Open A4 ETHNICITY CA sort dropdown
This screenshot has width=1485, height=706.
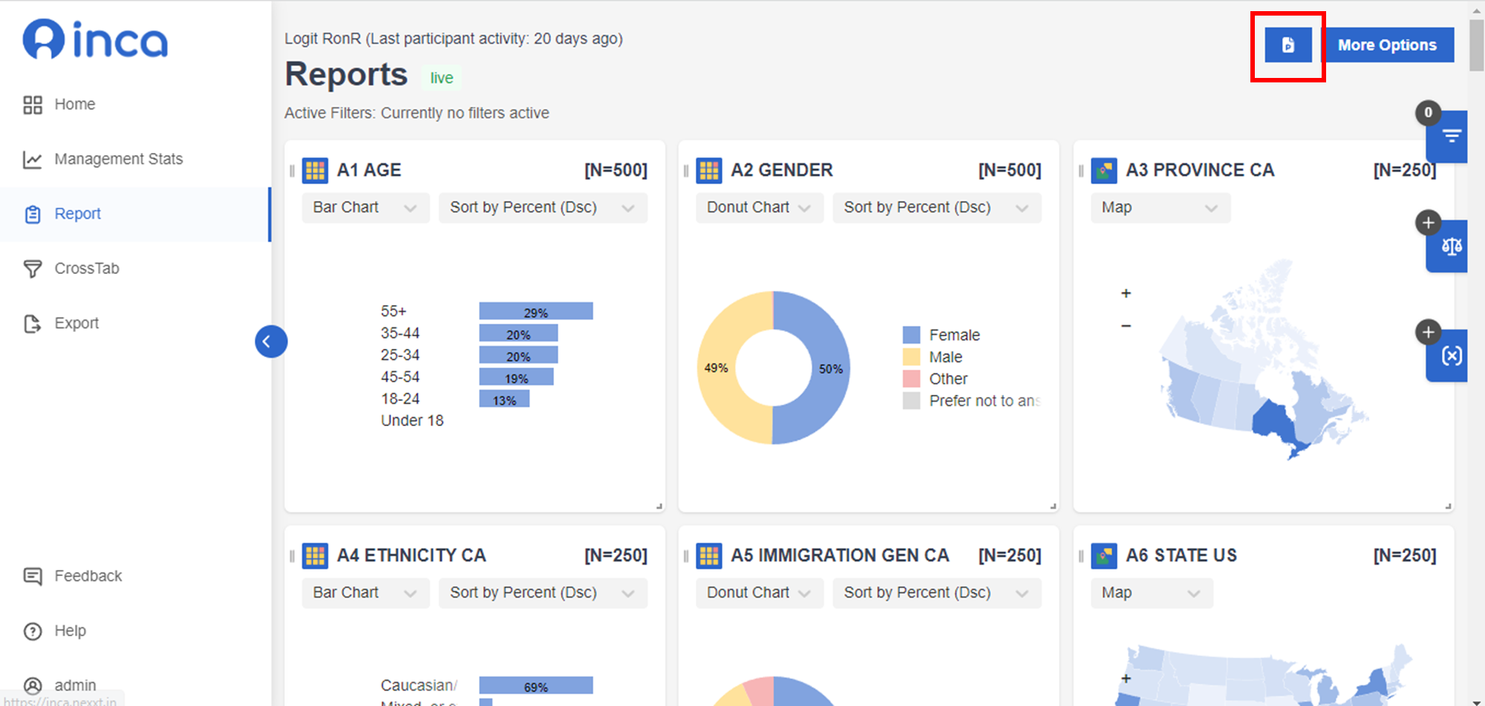pyautogui.click(x=543, y=593)
